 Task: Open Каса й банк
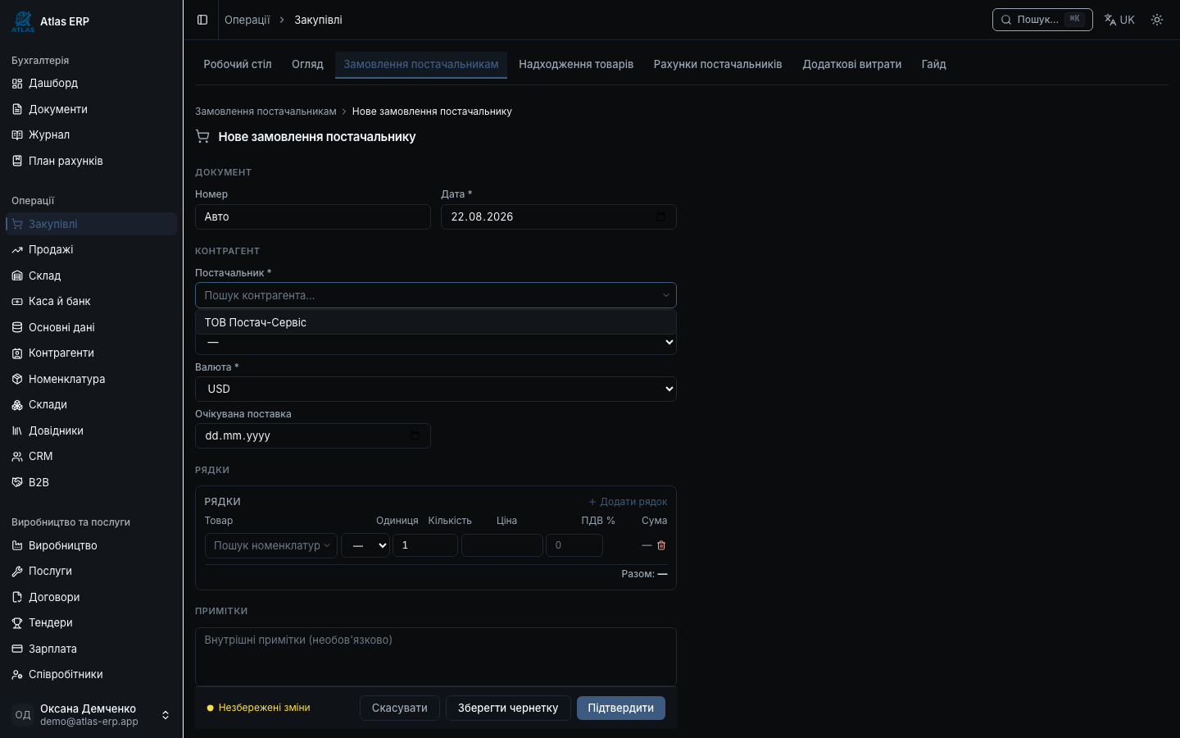(91, 301)
